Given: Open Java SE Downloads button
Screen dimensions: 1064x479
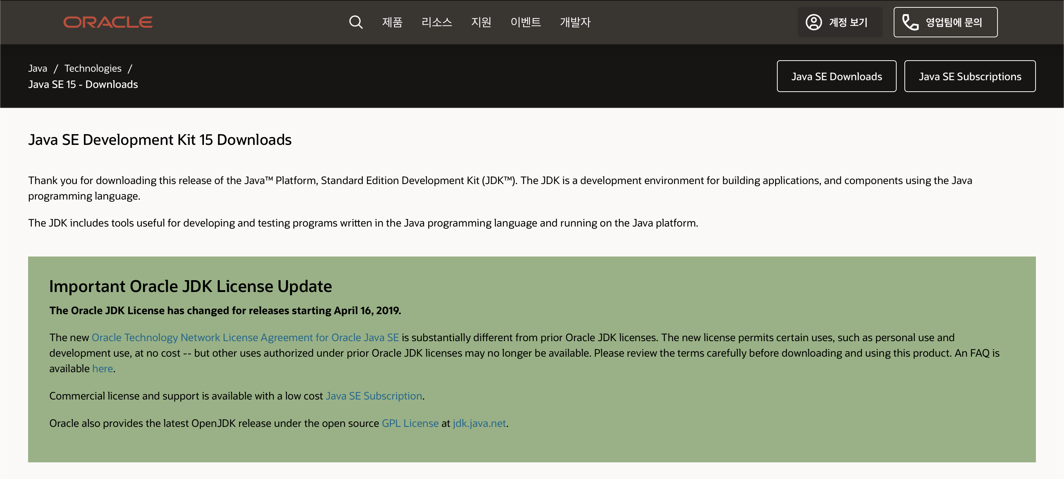Looking at the screenshot, I should (x=836, y=76).
